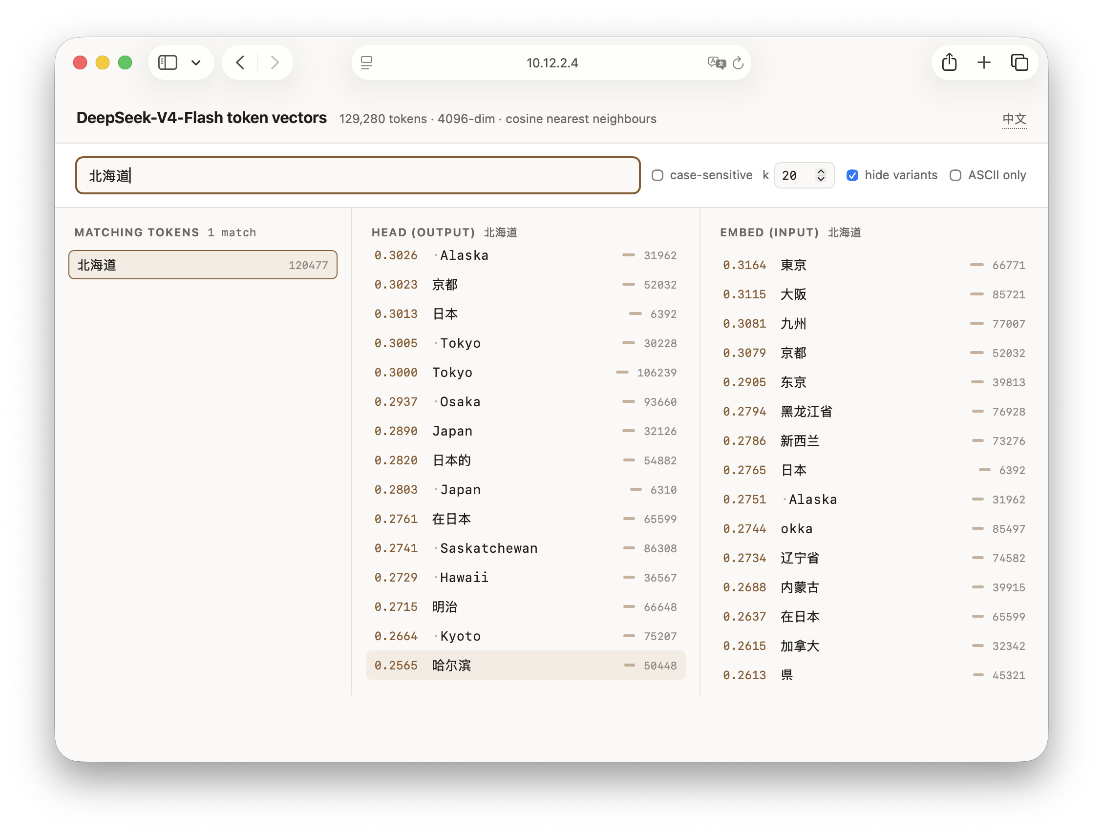The height and width of the screenshot is (834, 1103).
Task: Enable the case-sensitive checkbox
Action: (658, 175)
